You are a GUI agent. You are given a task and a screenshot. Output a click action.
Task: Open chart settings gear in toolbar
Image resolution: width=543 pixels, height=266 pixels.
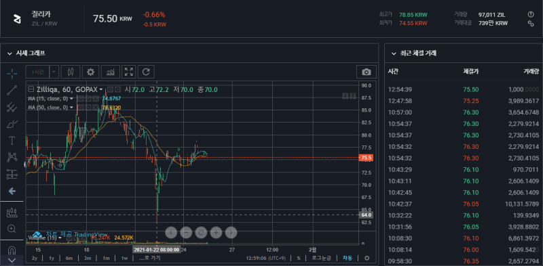point(91,72)
